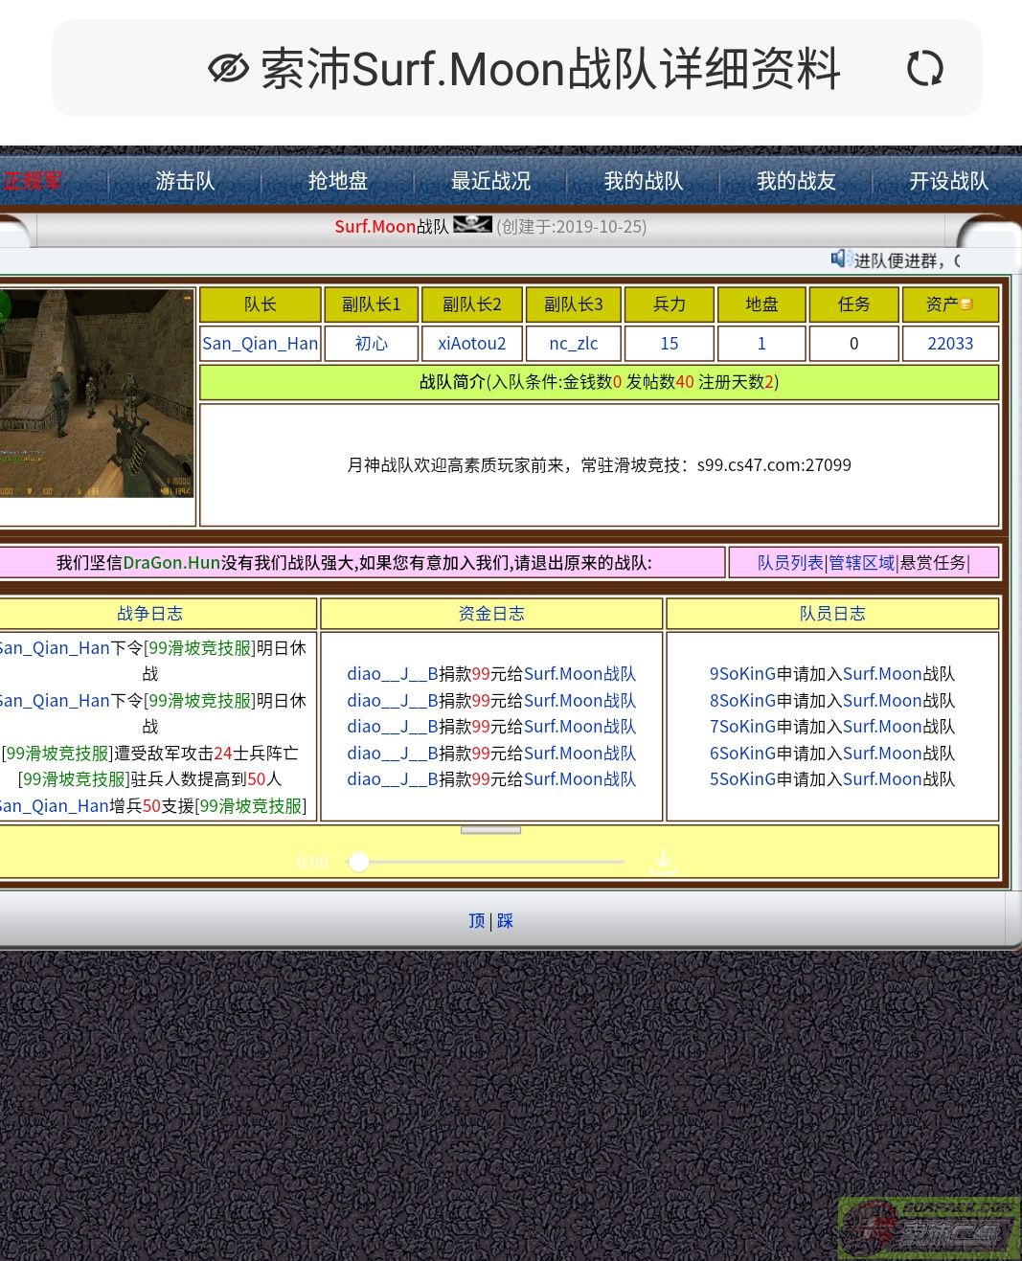
Task: Click the speaker announcement icon
Action: (x=840, y=259)
